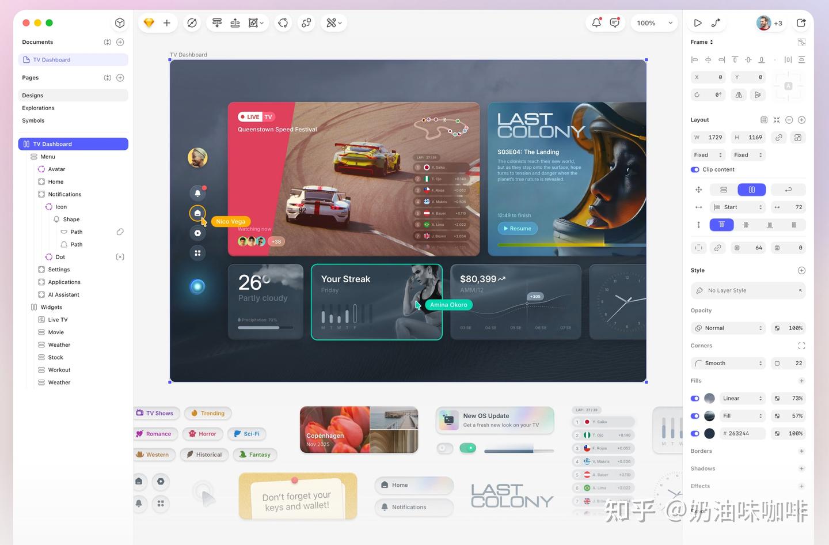Open the comments speech bubble icon

(615, 23)
